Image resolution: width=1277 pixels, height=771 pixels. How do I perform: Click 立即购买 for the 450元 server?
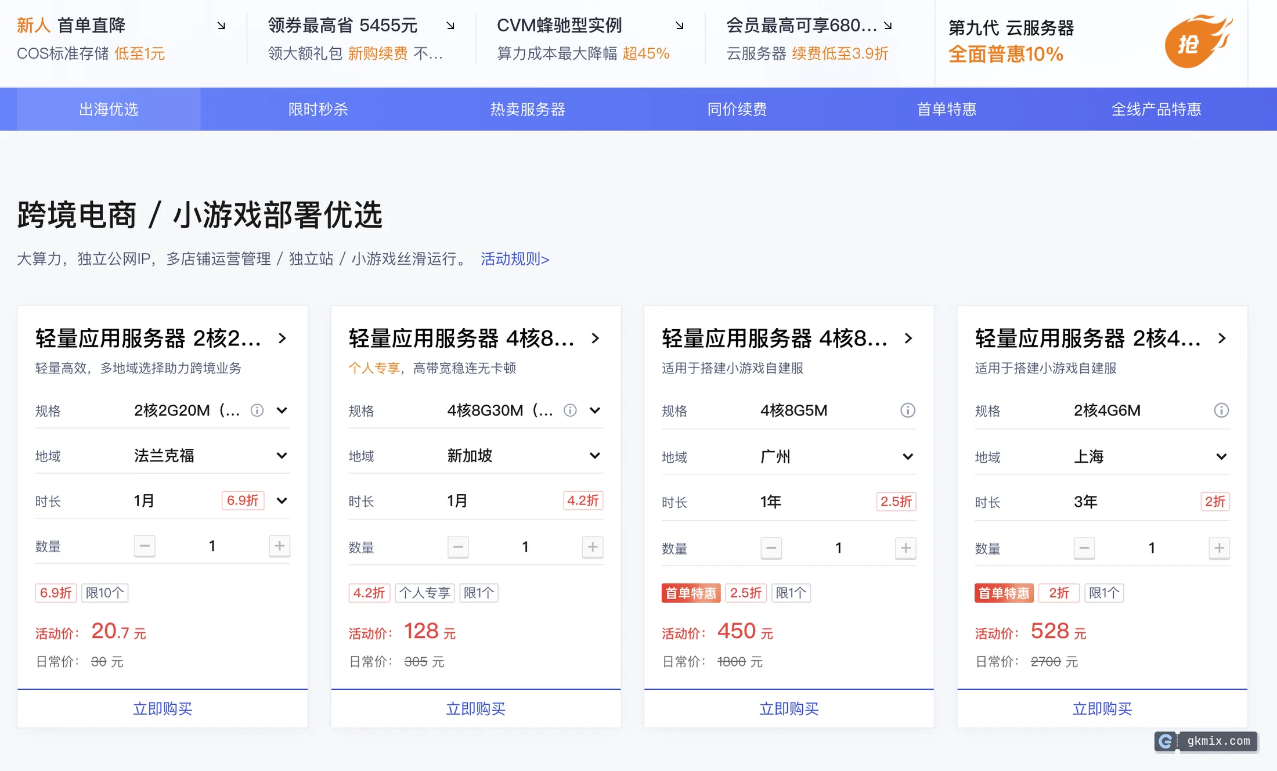(789, 709)
